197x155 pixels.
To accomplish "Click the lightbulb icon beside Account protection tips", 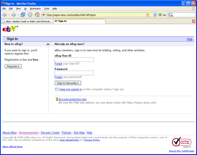I will 57,99.
